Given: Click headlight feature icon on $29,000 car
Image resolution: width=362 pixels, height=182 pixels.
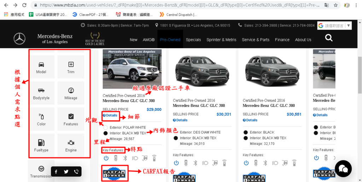Looking at the screenshot, I should 135,158.
